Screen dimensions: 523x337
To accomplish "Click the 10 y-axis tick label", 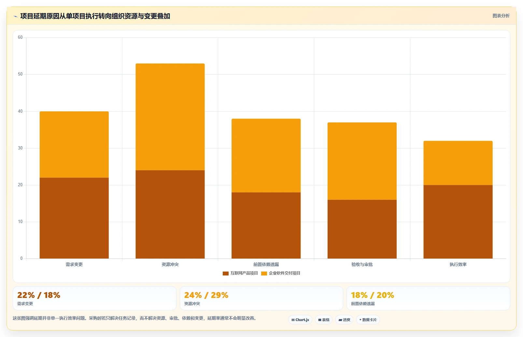I will [20, 222].
